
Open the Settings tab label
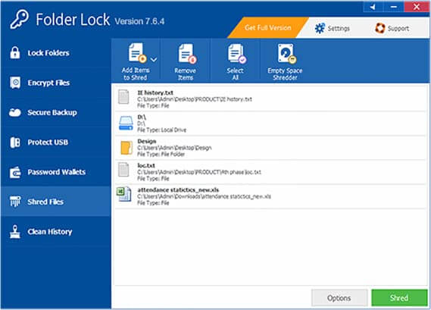[x=339, y=28]
